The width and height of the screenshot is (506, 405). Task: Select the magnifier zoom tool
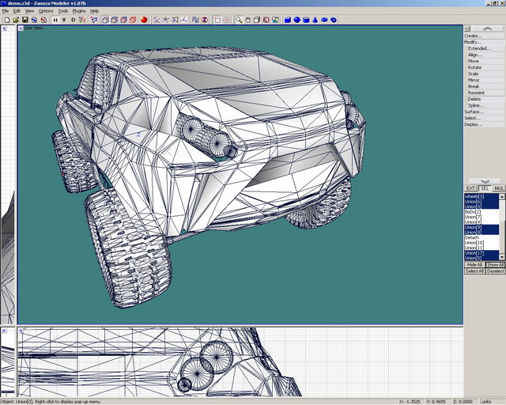[x=238, y=20]
